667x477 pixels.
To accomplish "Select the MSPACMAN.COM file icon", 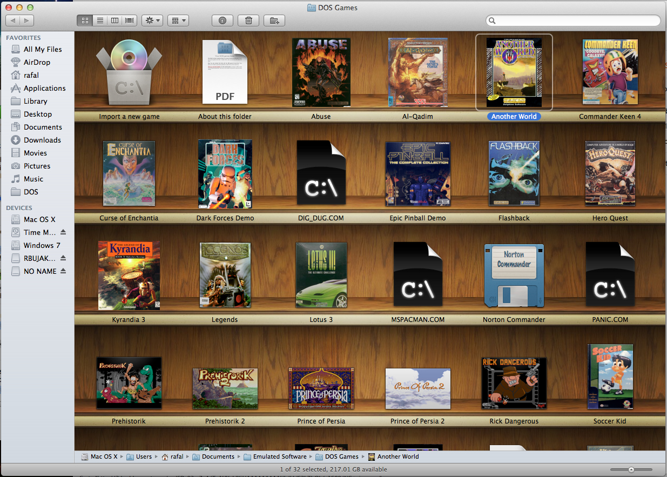I will (x=417, y=274).
